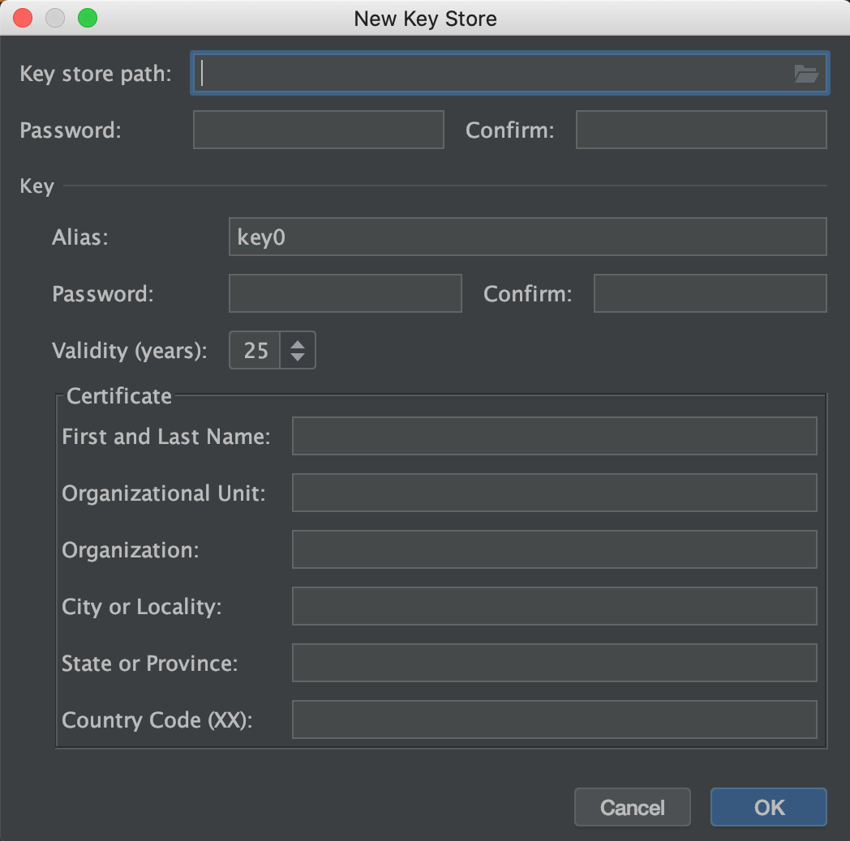Focus the key store Confirm password field
850x841 pixels.
pos(701,130)
